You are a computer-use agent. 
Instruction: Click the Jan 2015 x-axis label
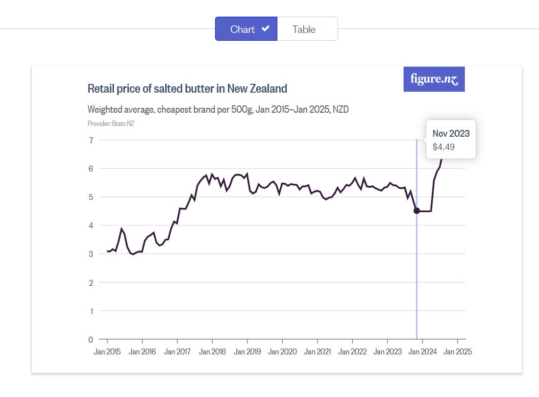pyautogui.click(x=107, y=351)
